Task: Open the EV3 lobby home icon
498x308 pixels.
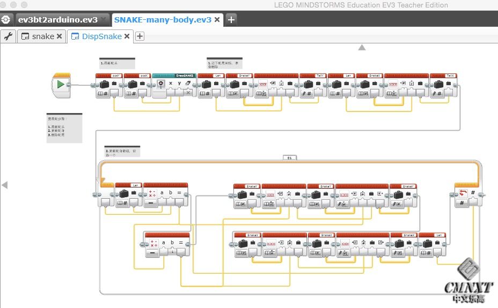Action: tap(6, 20)
